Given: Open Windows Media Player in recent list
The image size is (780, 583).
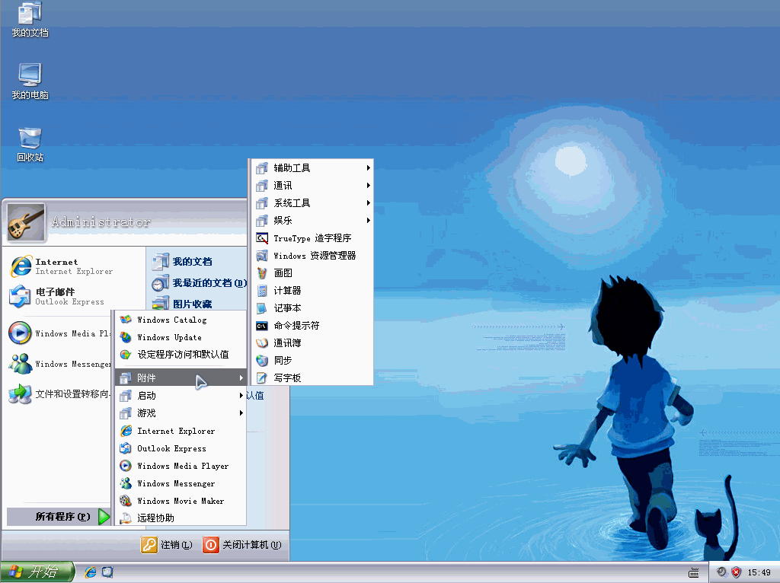Looking at the screenshot, I should [x=59, y=333].
